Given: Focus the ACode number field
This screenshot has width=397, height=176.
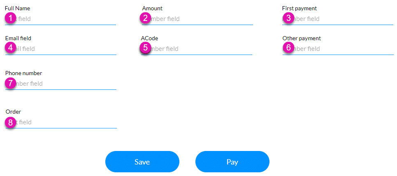Looking at the screenshot, I should 202,49.
